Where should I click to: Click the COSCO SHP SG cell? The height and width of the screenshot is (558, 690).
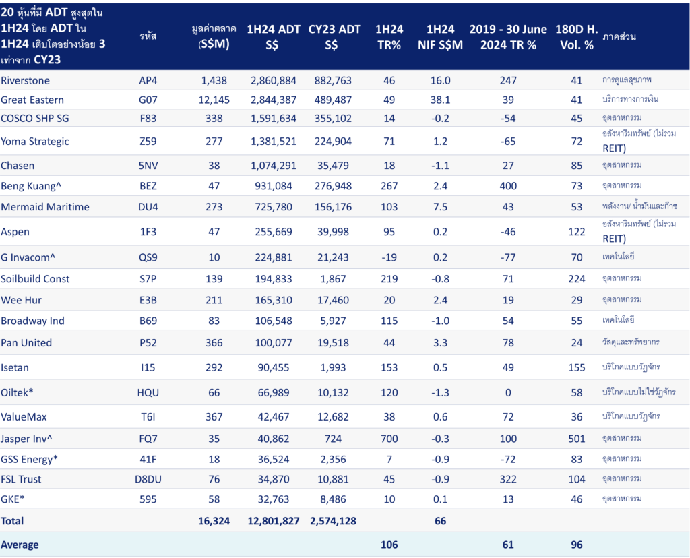(35, 119)
